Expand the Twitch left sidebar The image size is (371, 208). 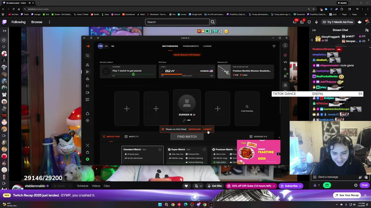click(4, 31)
